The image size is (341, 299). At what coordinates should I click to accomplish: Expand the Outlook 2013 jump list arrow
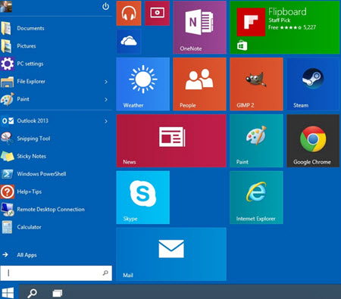pos(106,121)
